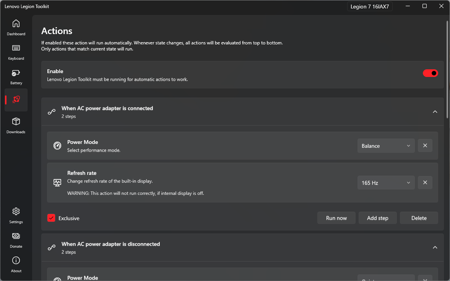450x281 pixels.
Task: Toggle the Enable automatic actions switch
Action: click(x=430, y=73)
